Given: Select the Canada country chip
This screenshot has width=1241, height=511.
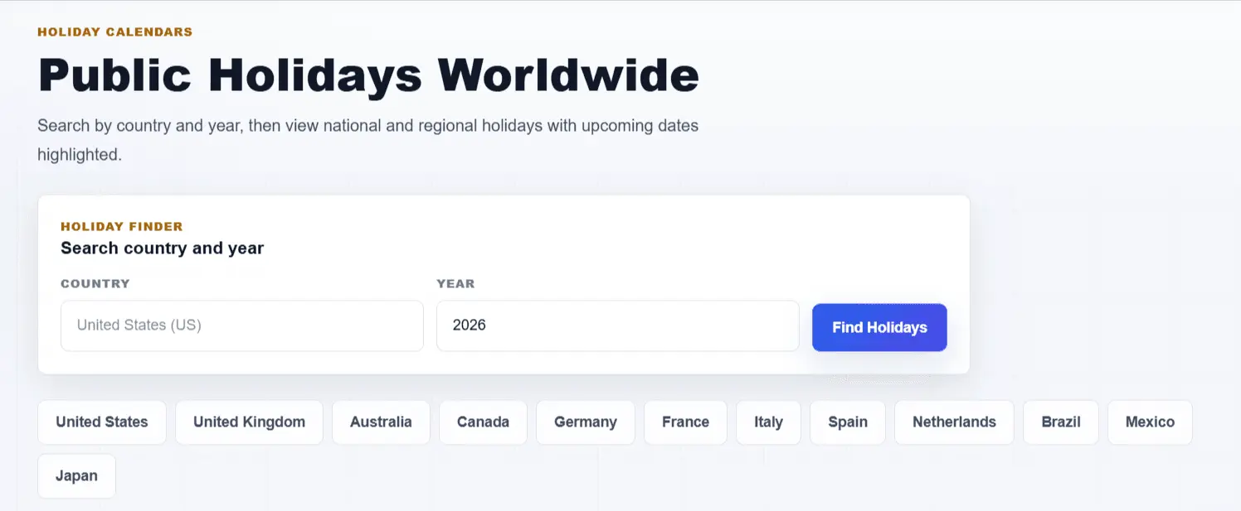Looking at the screenshot, I should pos(483,422).
